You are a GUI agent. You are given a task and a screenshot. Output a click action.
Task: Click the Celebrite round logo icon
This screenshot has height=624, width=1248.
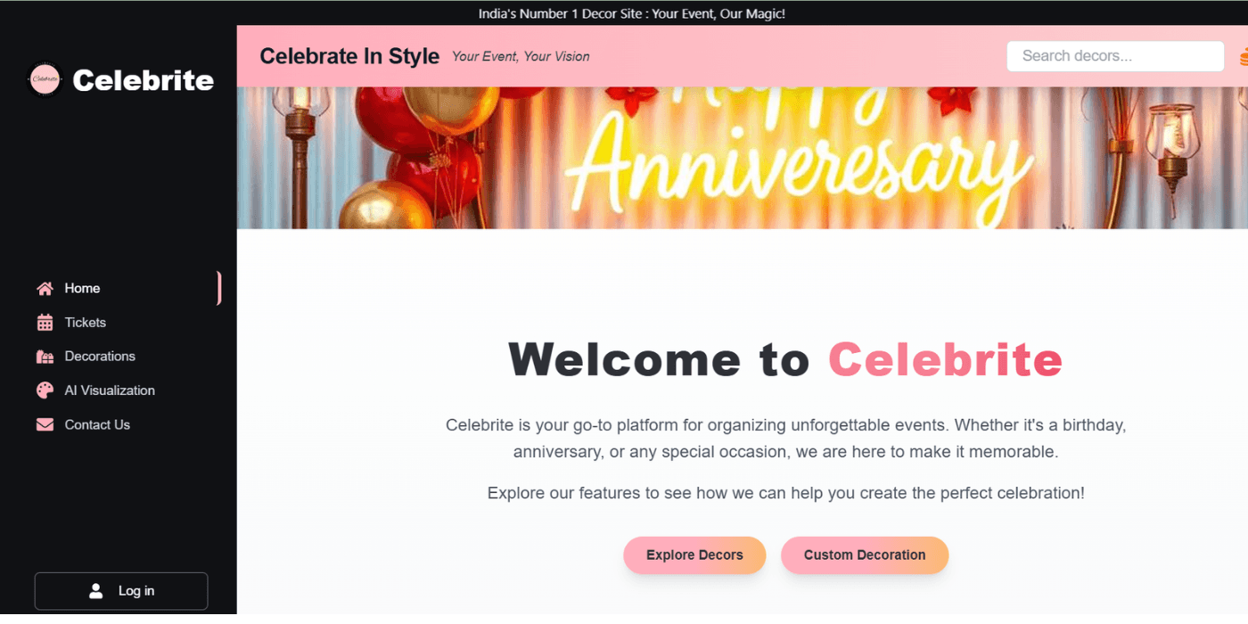coord(45,80)
